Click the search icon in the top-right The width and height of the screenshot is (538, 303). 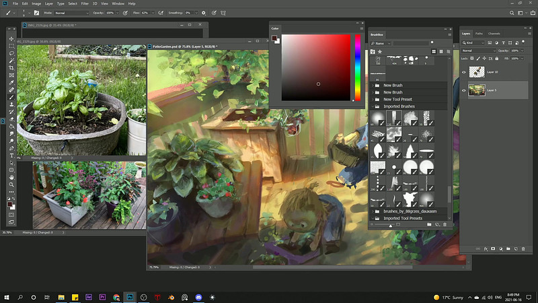[x=512, y=13]
